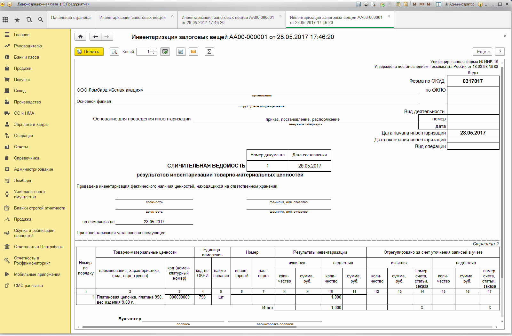The height and width of the screenshot is (336, 512).
Task: Open Справочники section
Action: (35, 158)
